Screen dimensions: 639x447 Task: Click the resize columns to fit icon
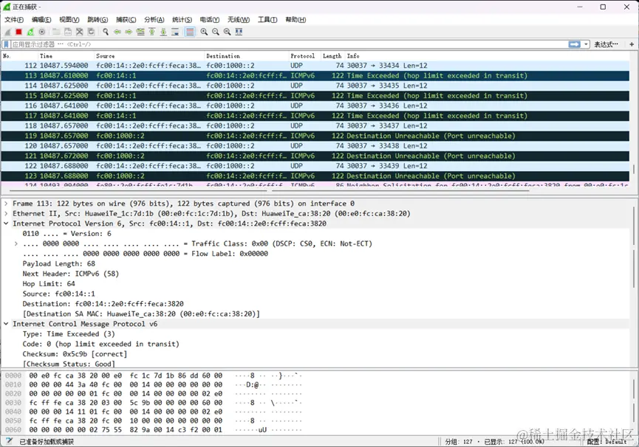coord(239,32)
